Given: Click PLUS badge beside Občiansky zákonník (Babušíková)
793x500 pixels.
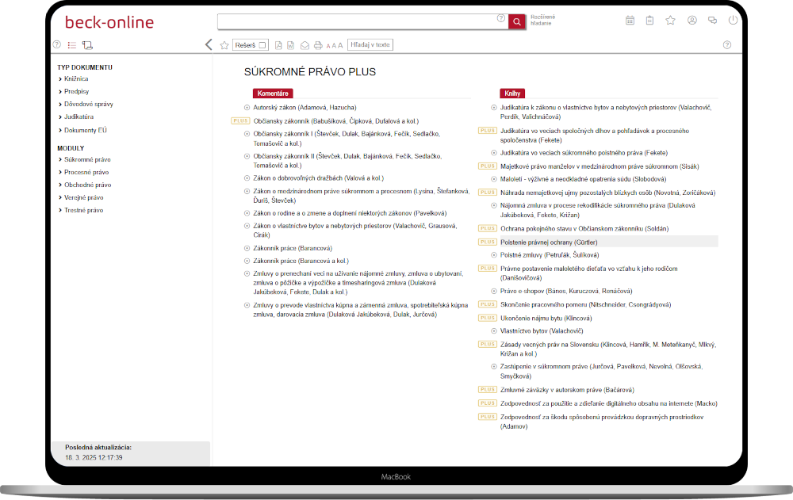Looking at the screenshot, I should (x=240, y=120).
